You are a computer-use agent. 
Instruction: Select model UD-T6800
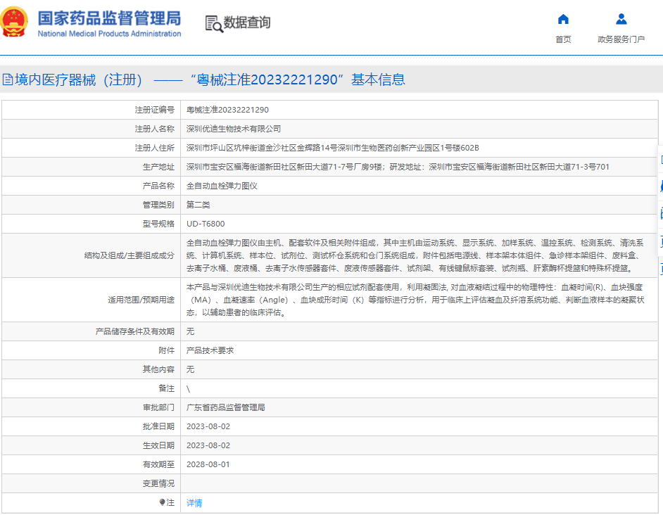click(206, 224)
